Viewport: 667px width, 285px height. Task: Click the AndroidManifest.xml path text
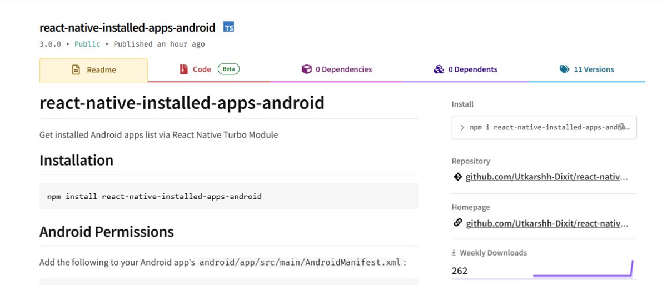(300, 262)
